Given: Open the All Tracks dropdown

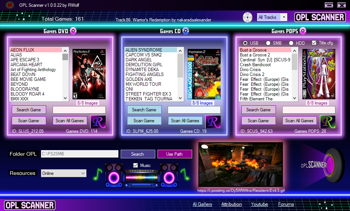Looking at the screenshot, I should point(284,17).
